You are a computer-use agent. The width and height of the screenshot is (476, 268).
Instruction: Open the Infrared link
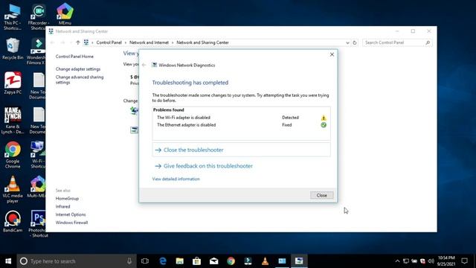[62, 206]
